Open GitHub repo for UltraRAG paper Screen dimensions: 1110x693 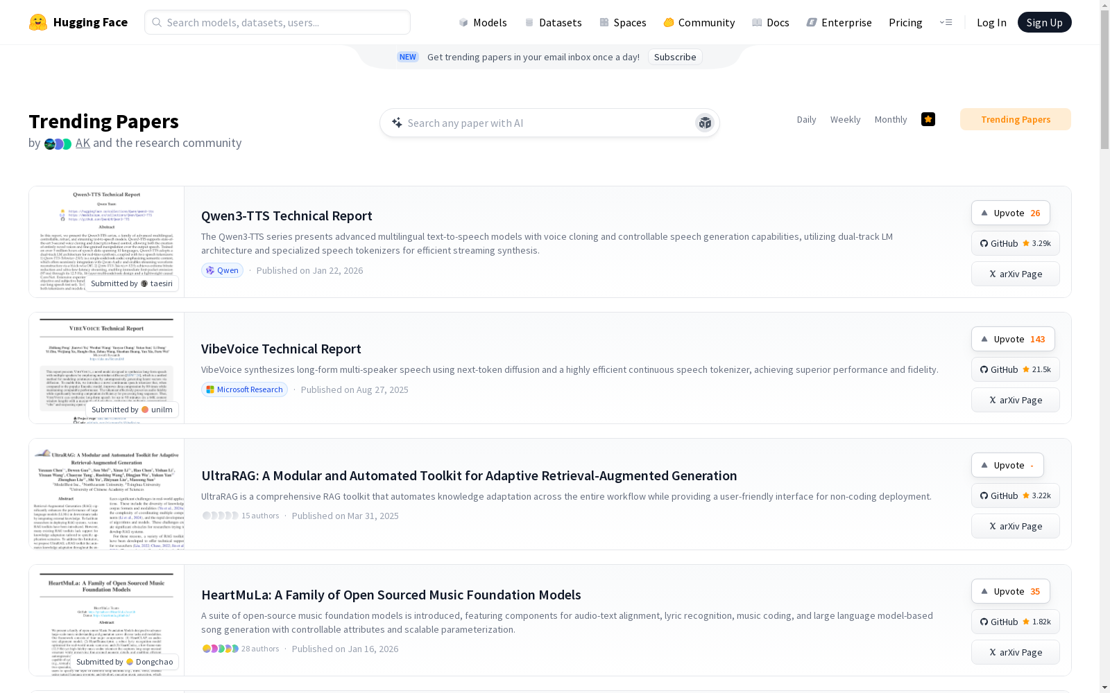[1016, 495]
